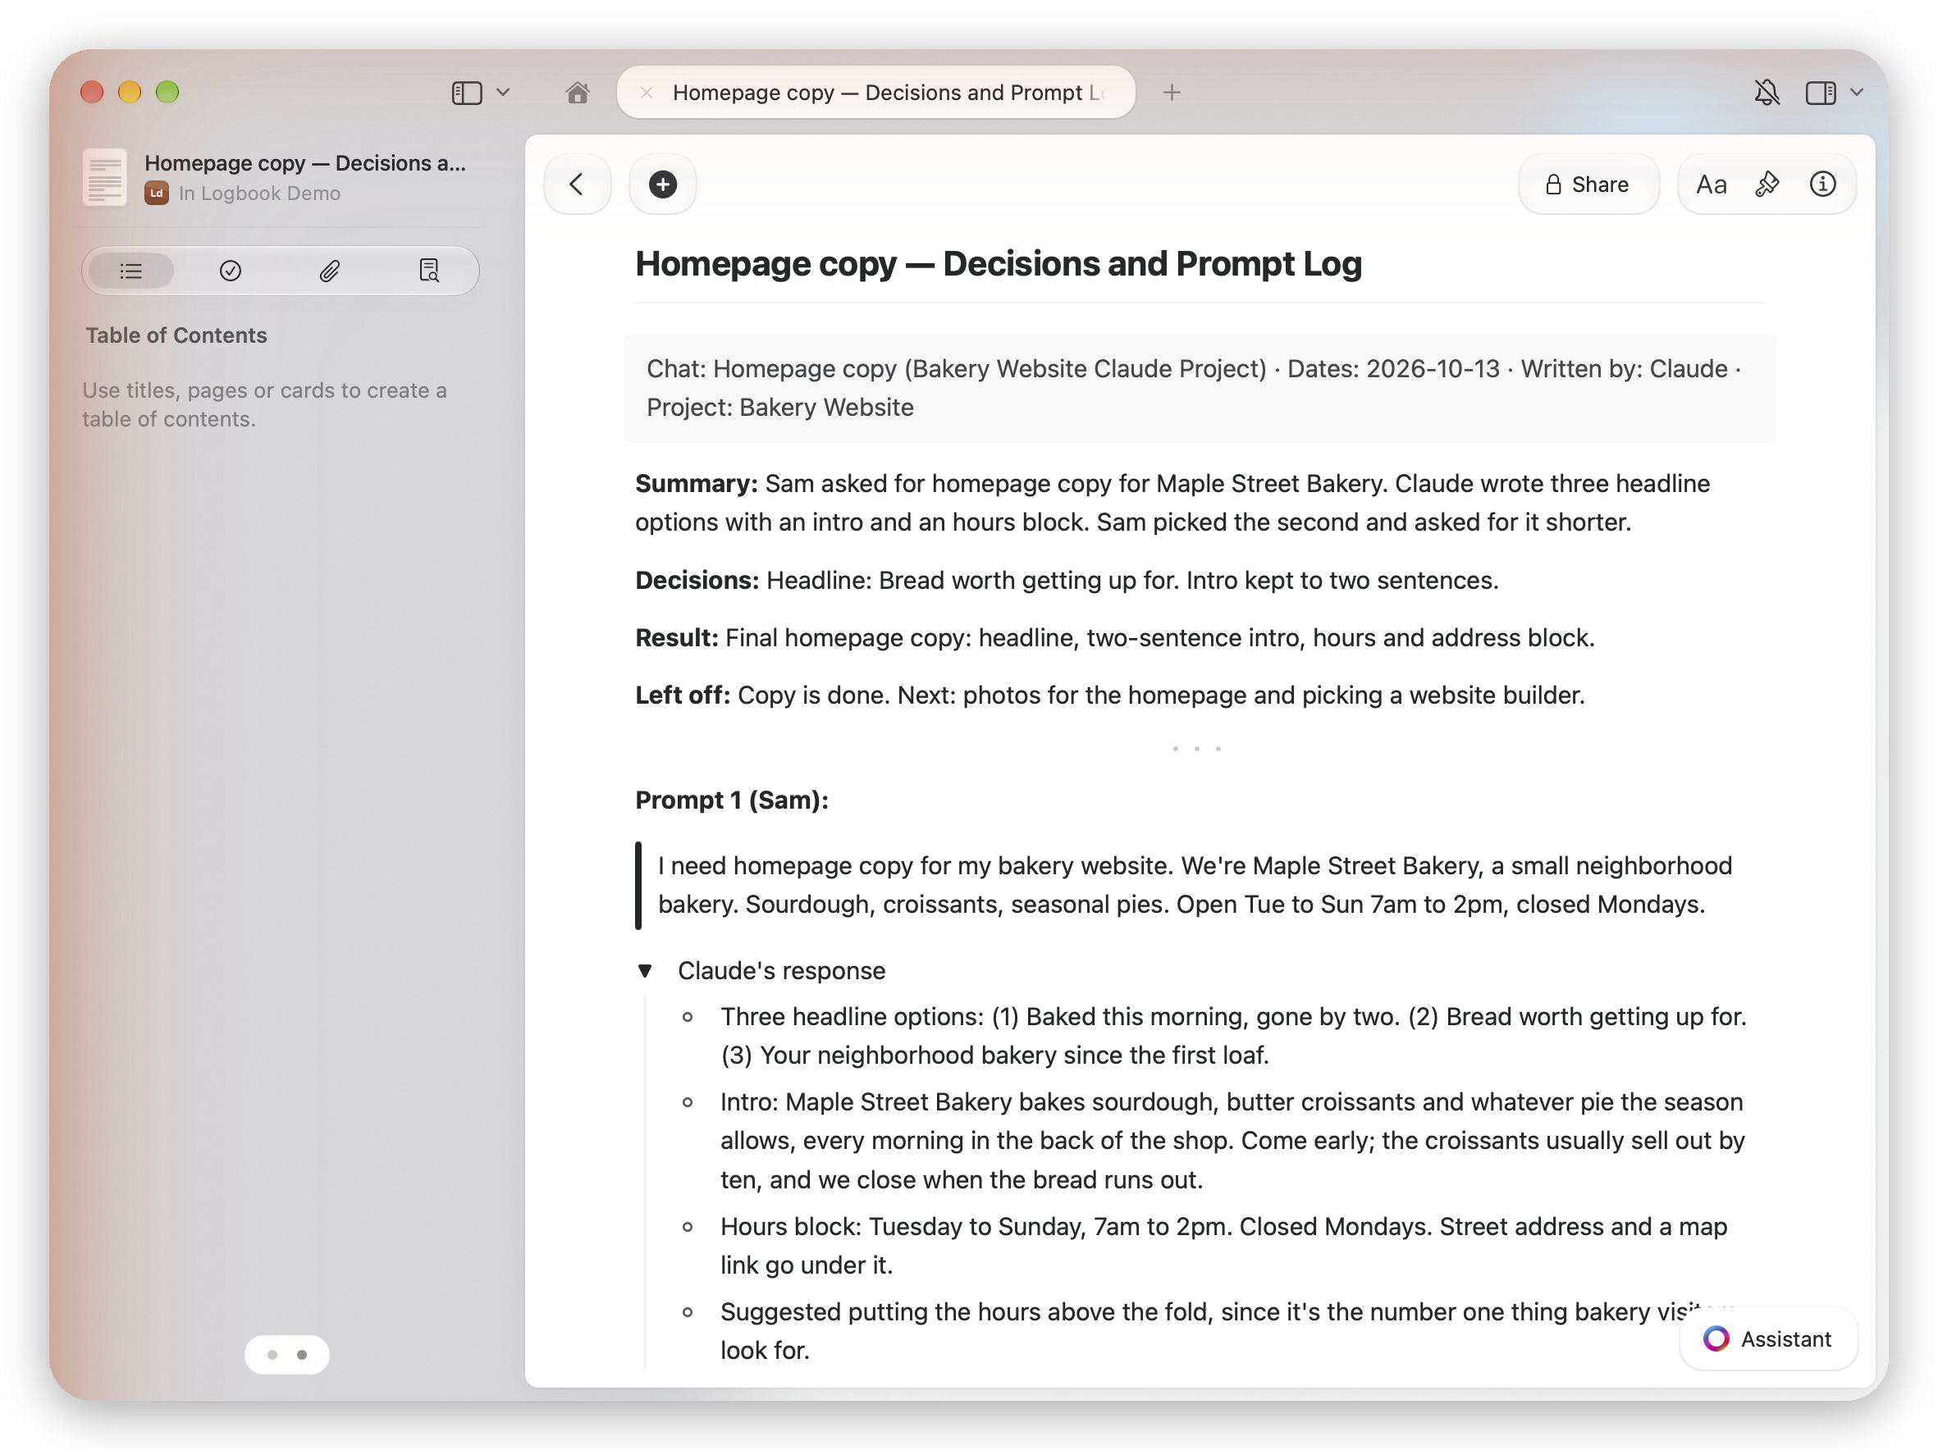Click the 'Result:' bold label
This screenshot has height=1450, width=1938.
(x=676, y=637)
